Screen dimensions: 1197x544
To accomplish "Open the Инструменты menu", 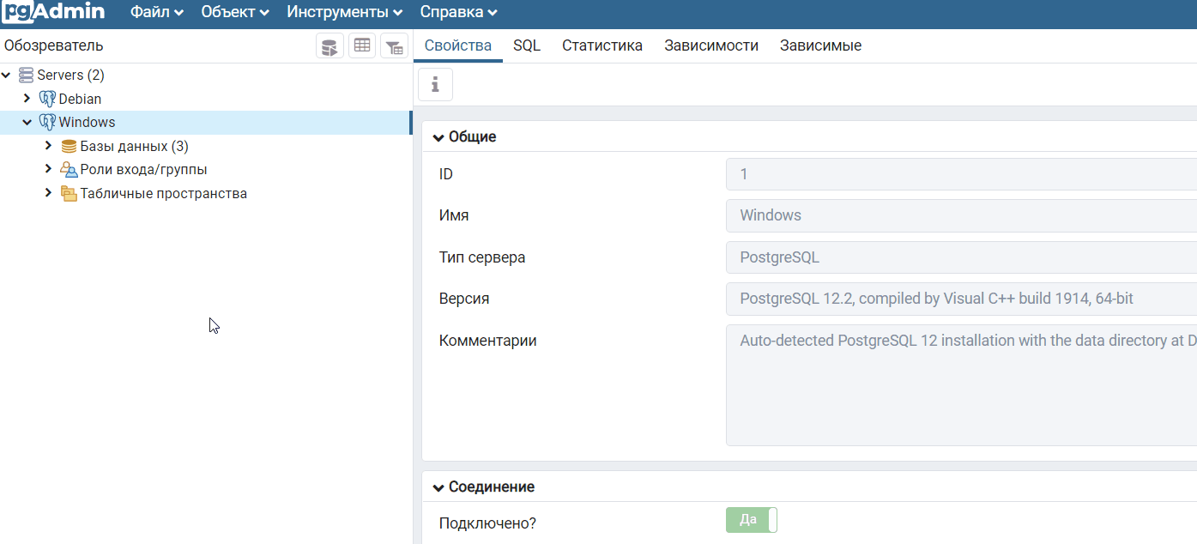I will 344,13.
